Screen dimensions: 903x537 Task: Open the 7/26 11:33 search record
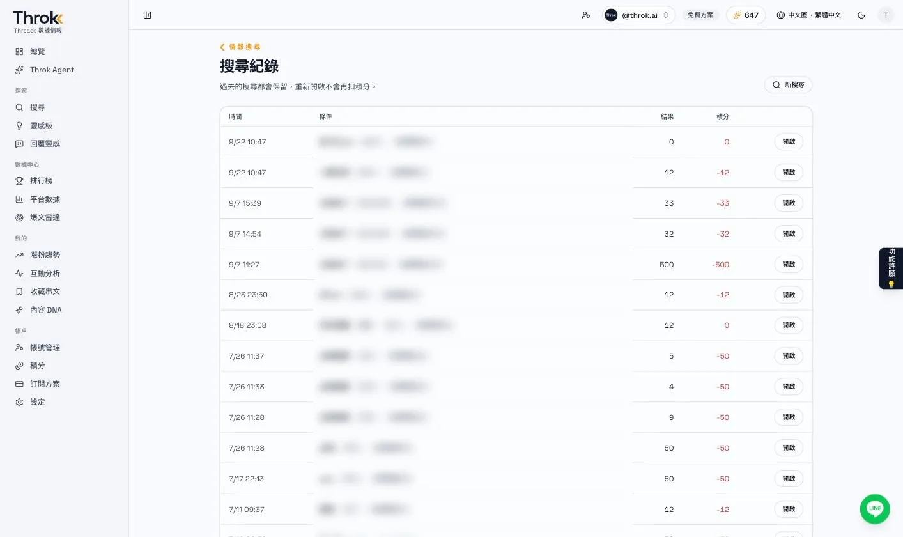point(789,387)
